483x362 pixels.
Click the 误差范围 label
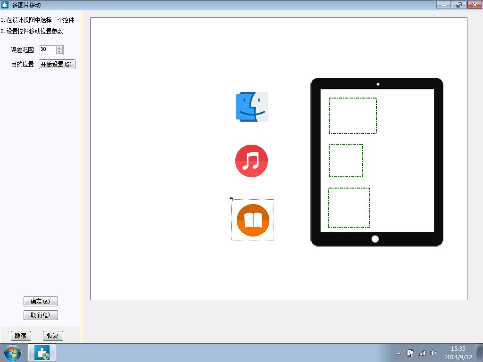coord(23,50)
